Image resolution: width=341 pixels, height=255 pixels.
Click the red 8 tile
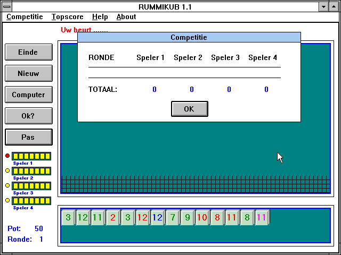click(217, 217)
